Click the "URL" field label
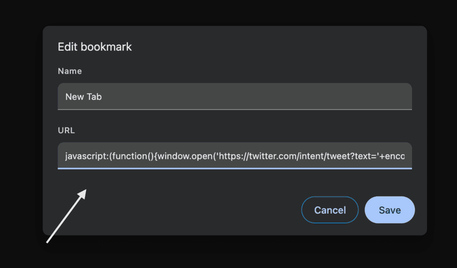The width and height of the screenshot is (457, 268). click(67, 130)
